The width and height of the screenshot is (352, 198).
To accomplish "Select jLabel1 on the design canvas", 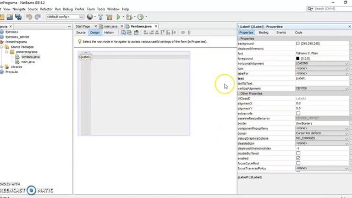I will click(x=86, y=57).
